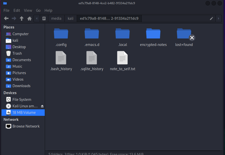Go back with the back arrow
The height and width of the screenshot is (155, 225).
click(6, 18)
